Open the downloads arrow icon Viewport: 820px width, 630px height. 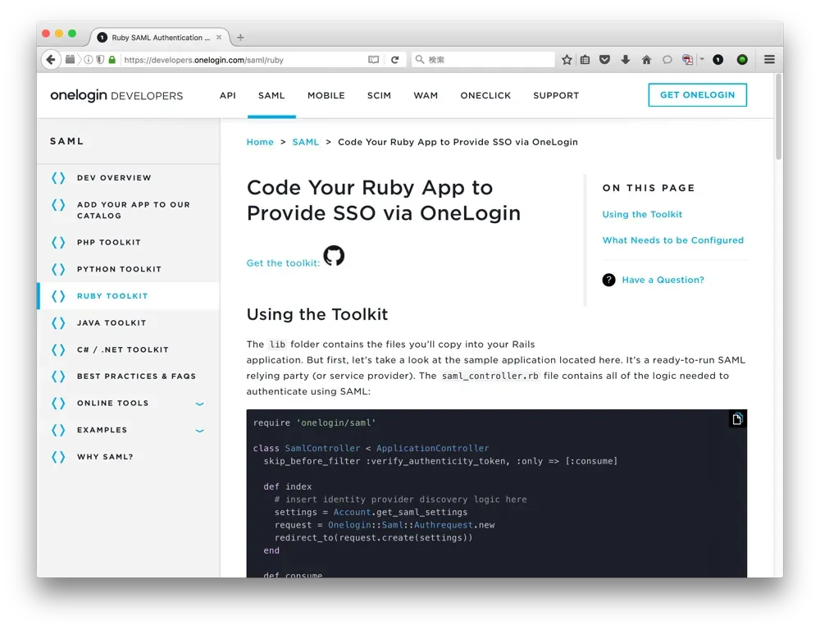click(x=626, y=59)
